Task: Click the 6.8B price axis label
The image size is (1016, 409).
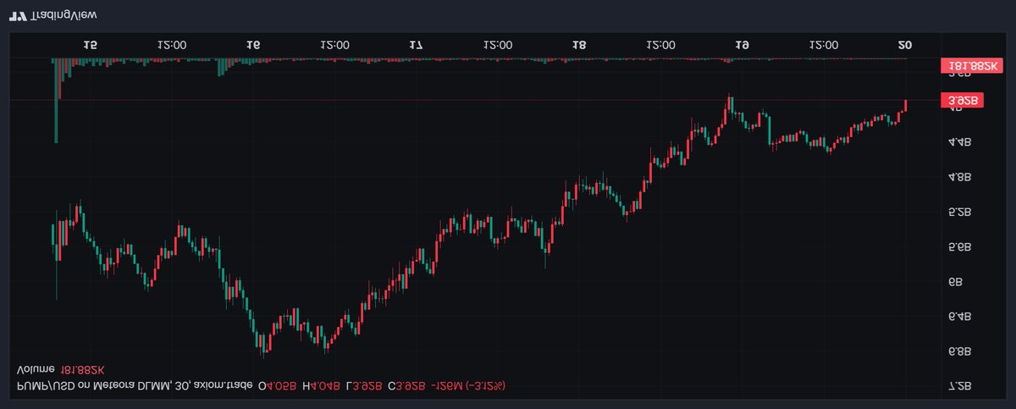Action: [x=960, y=351]
